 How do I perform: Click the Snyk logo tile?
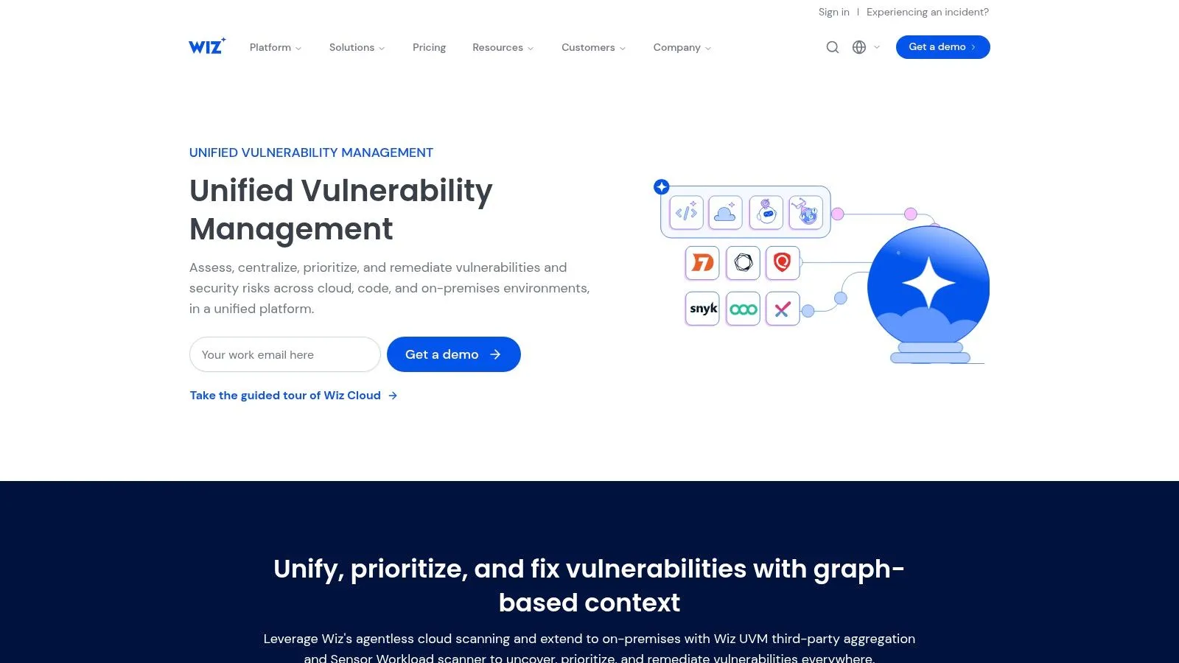[x=703, y=309]
